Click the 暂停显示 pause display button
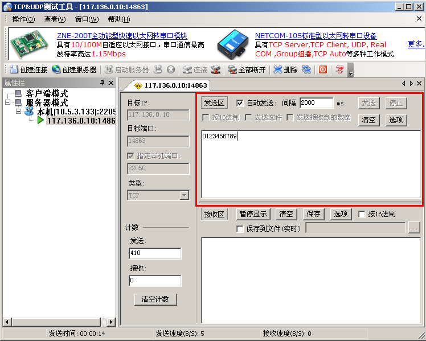 click(253, 214)
